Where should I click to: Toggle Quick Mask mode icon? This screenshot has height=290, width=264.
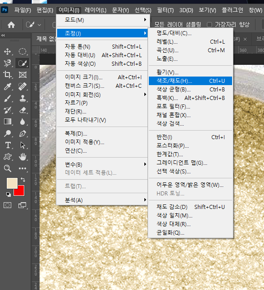click(7, 205)
